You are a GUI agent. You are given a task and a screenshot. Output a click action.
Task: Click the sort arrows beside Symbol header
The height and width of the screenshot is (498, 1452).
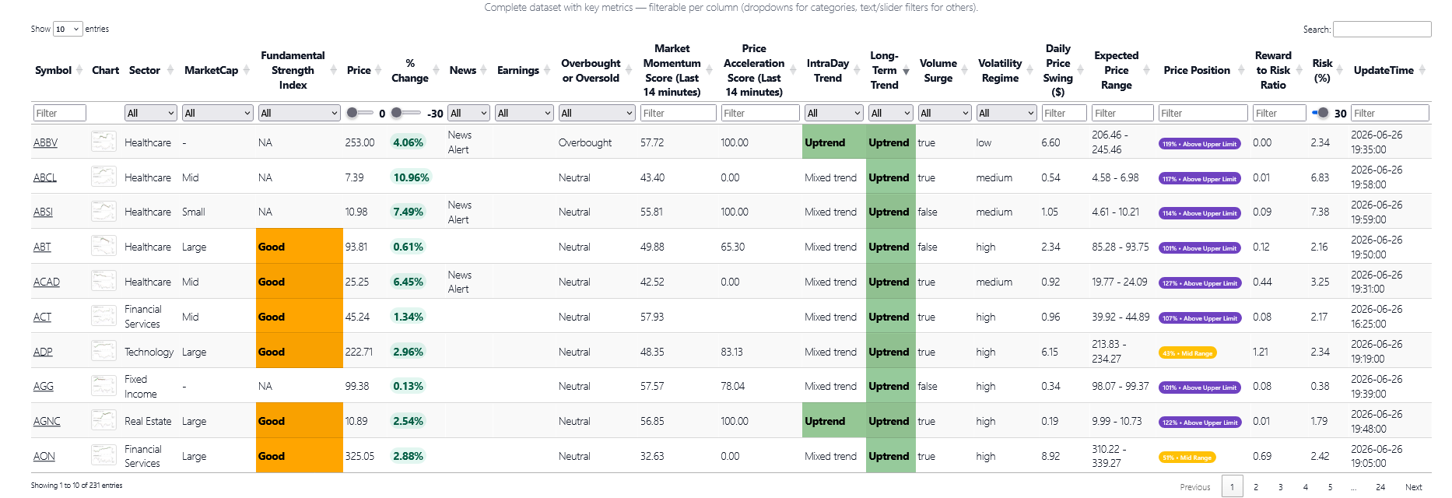pyautogui.click(x=78, y=70)
